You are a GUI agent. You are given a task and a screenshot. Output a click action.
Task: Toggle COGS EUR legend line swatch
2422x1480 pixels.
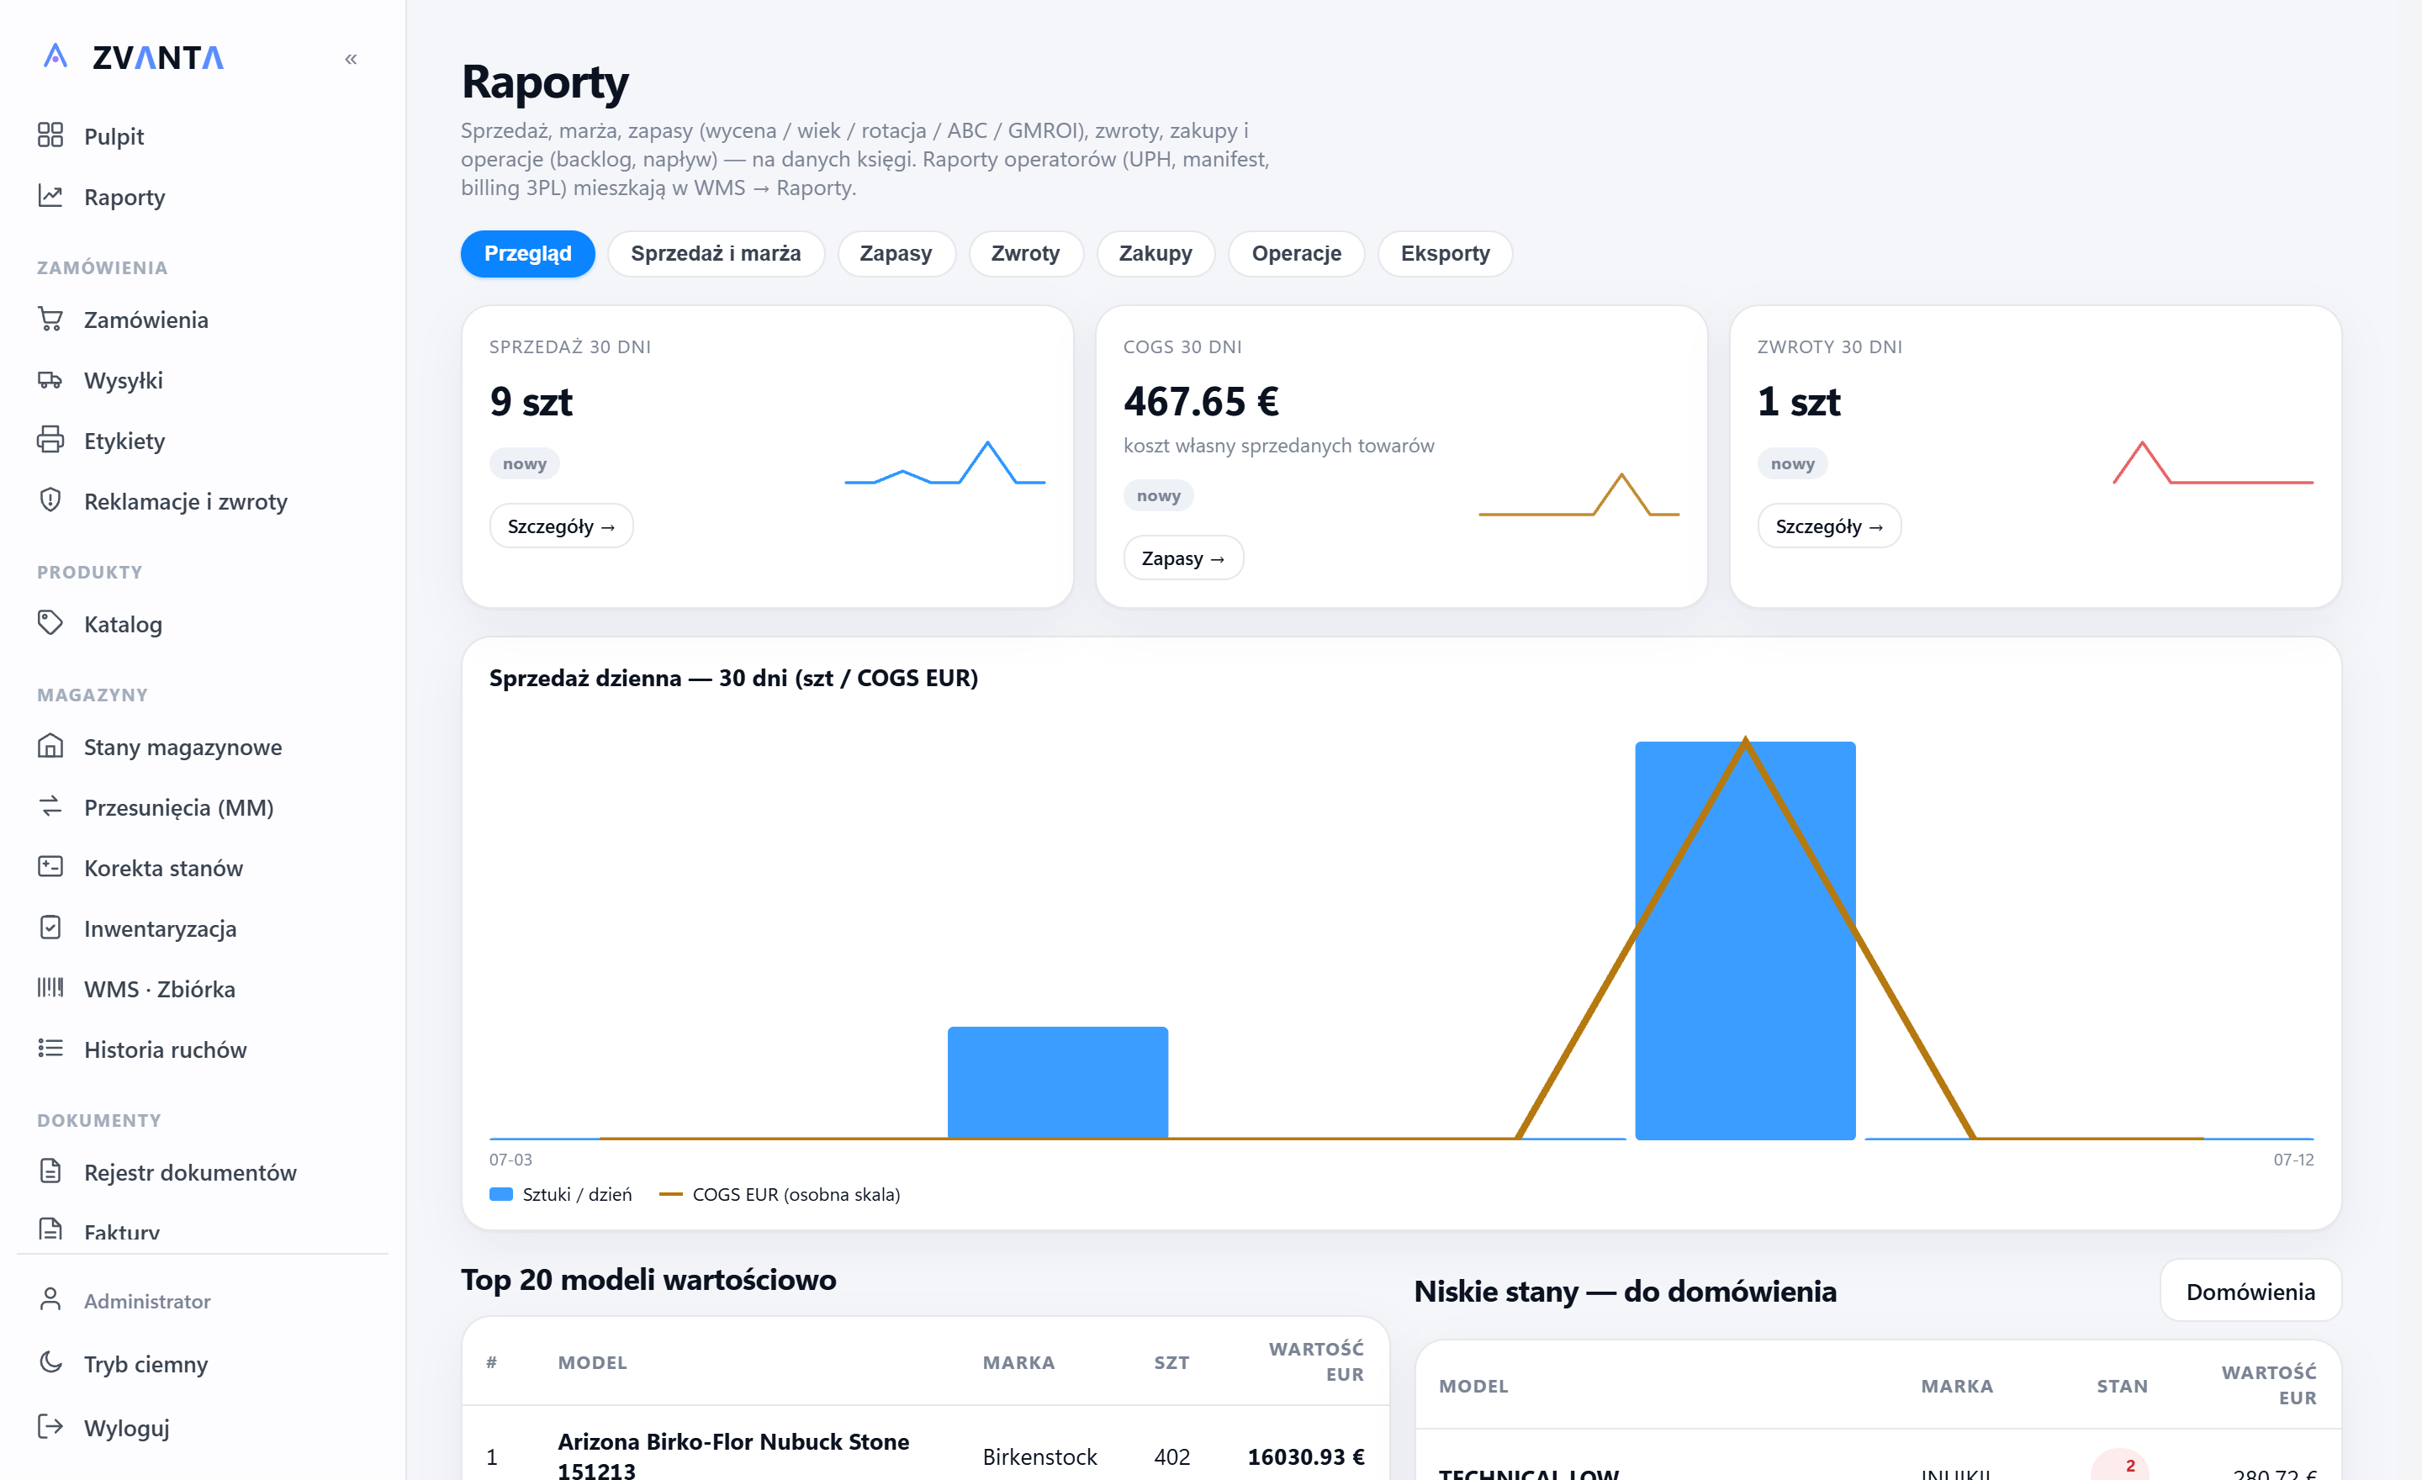(x=670, y=1194)
